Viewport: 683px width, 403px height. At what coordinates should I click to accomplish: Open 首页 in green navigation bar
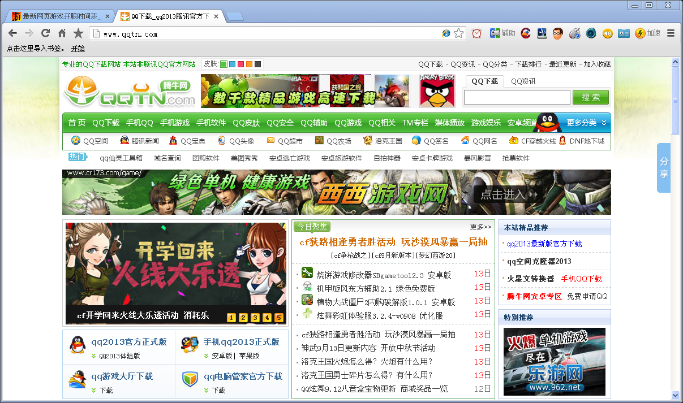77,123
